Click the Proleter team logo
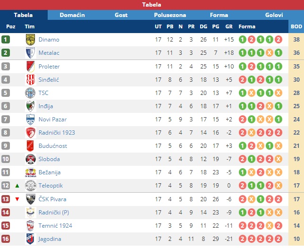The width and height of the screenshot is (304, 248). coord(30,66)
